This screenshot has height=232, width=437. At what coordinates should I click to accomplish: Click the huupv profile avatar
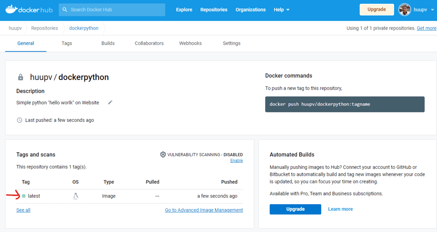tap(405, 9)
